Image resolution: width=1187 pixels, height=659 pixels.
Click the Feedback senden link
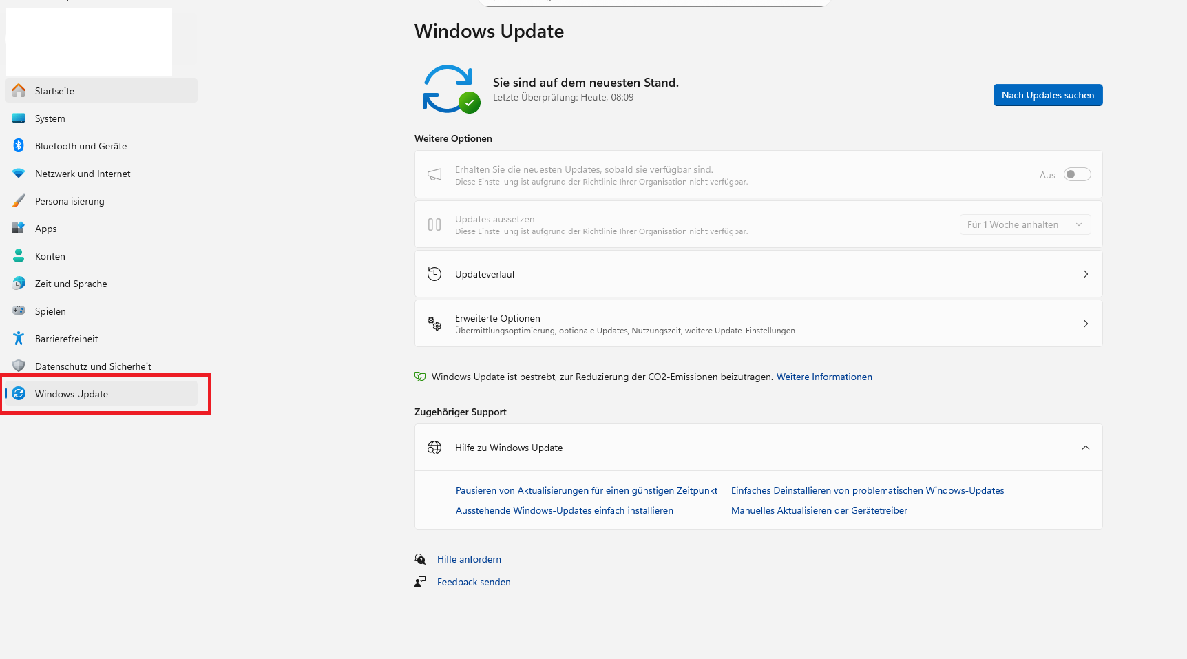(474, 582)
